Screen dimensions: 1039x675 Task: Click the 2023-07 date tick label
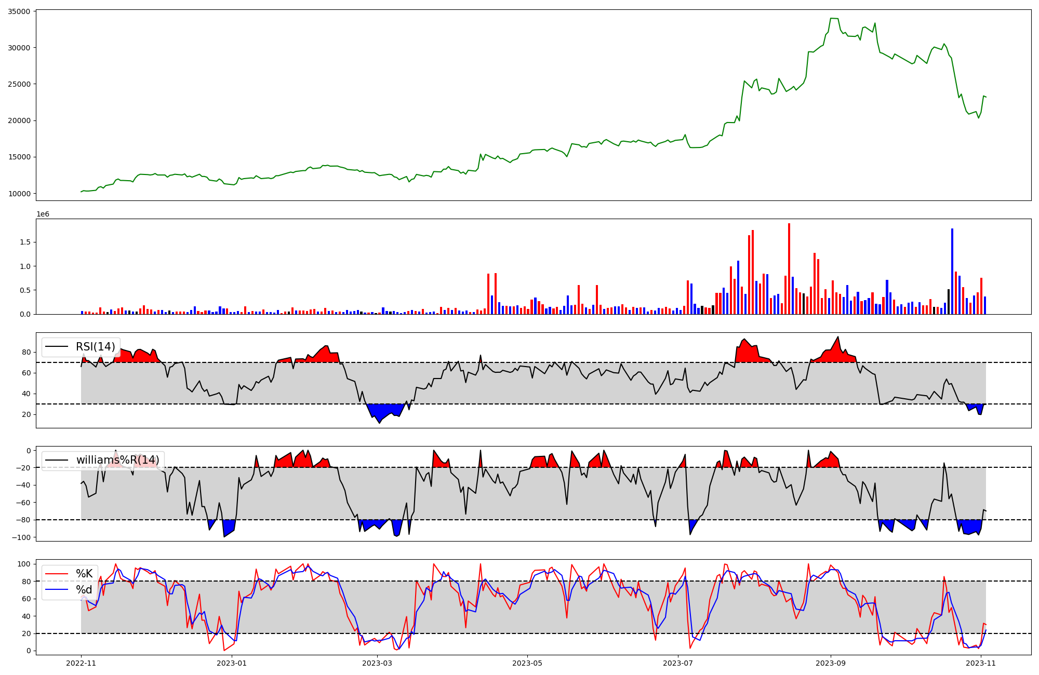678,663
